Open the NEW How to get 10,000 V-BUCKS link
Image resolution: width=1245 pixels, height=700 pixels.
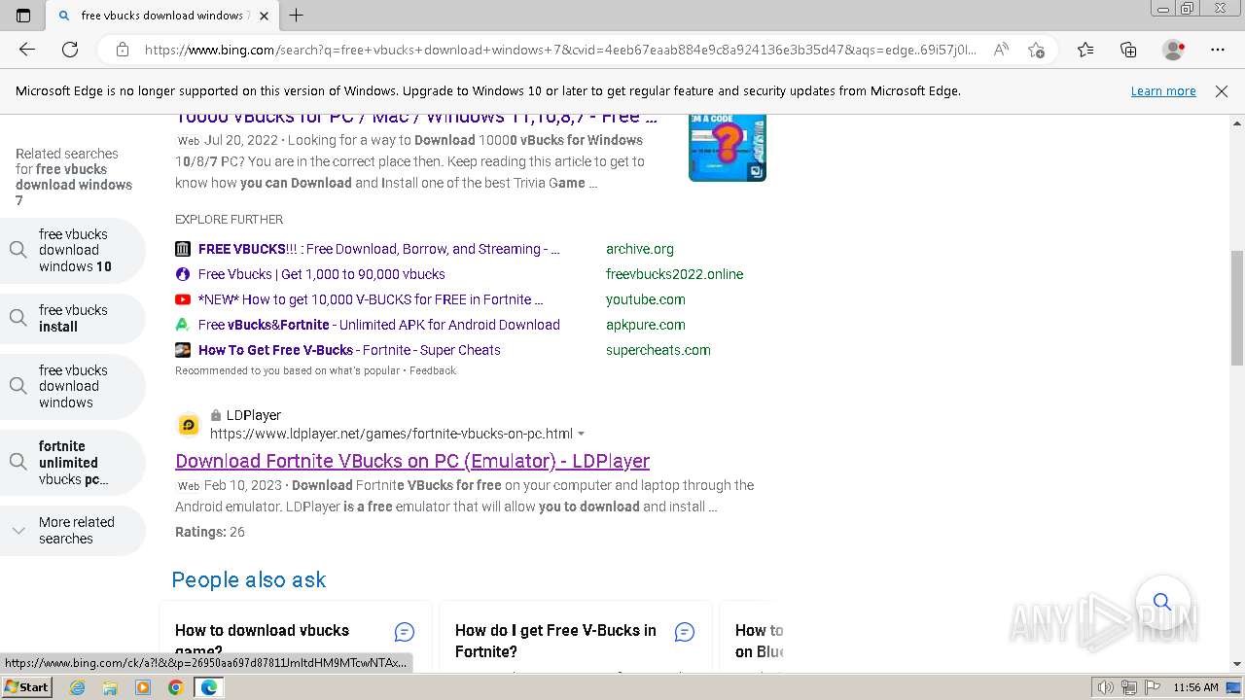coord(371,299)
